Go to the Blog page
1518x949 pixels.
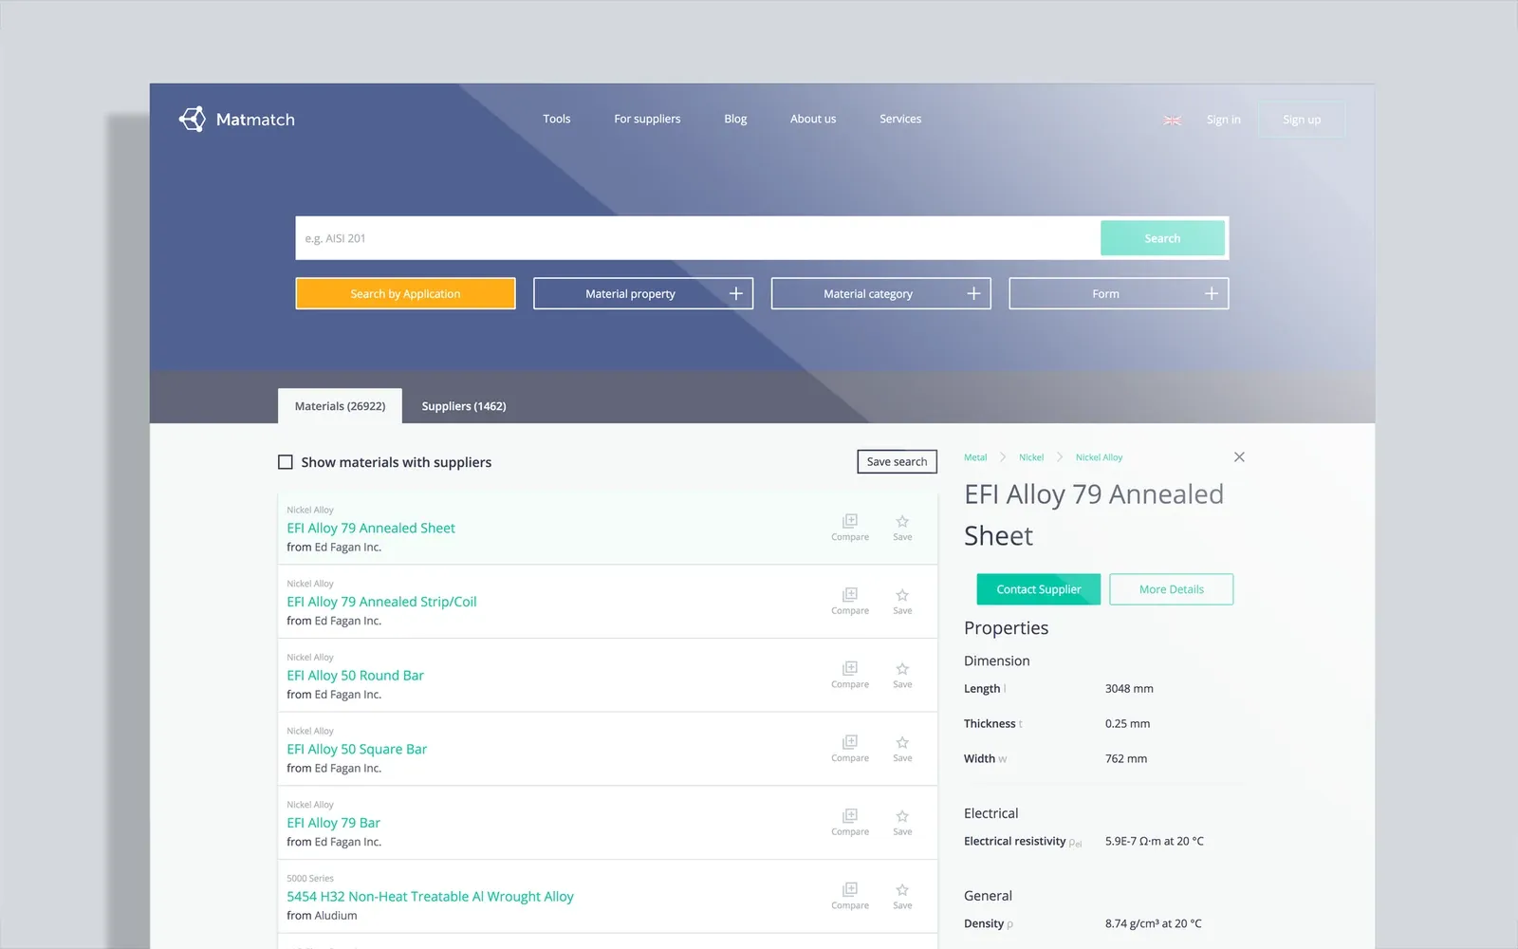[x=735, y=119]
